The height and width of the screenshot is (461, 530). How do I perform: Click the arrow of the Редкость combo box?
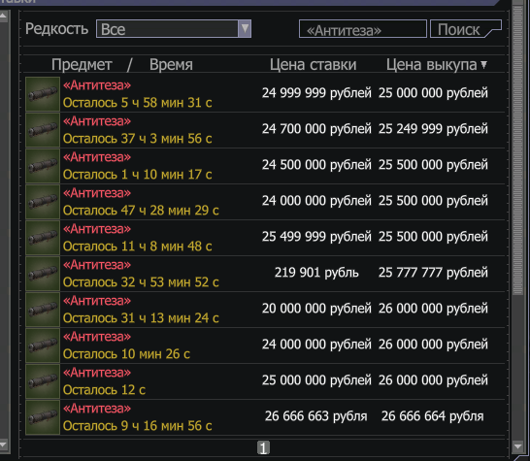(245, 29)
